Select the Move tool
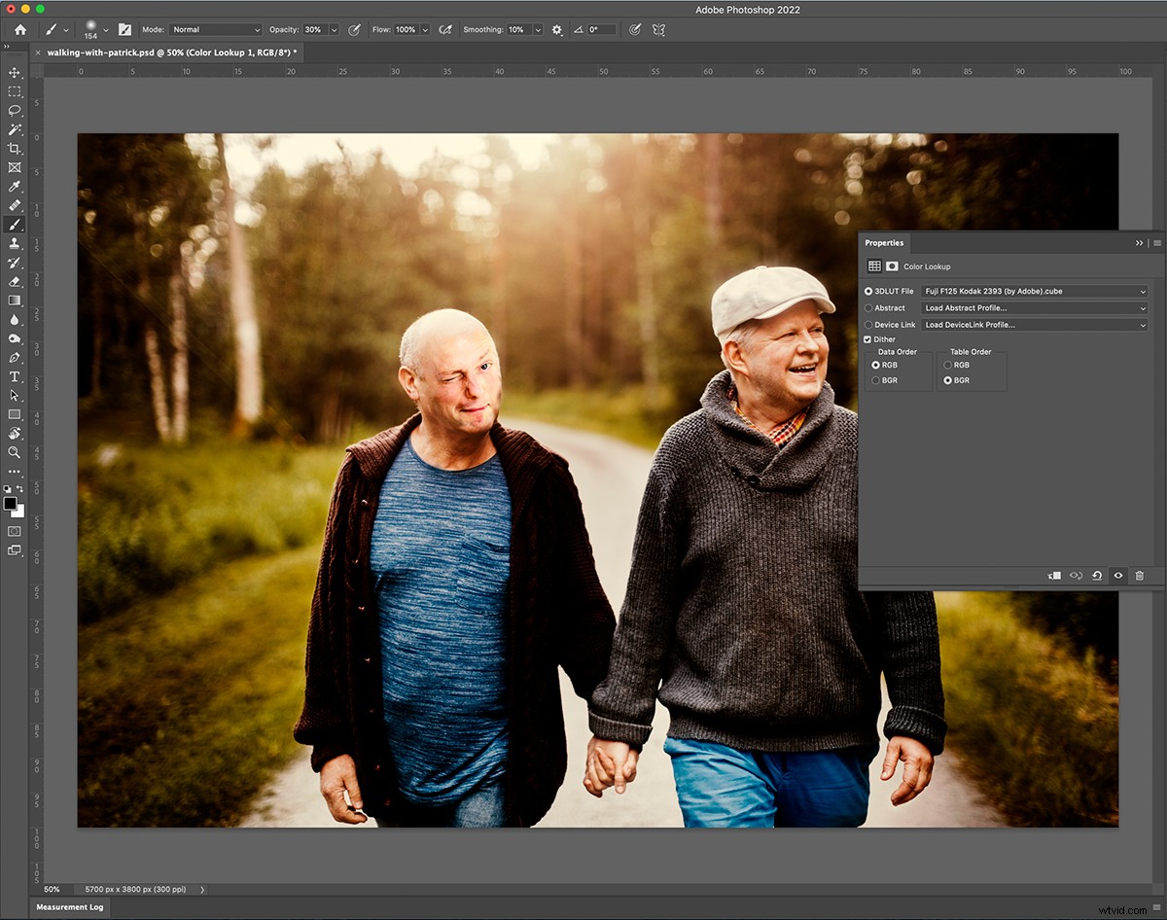Image resolution: width=1167 pixels, height=920 pixels. (x=15, y=72)
